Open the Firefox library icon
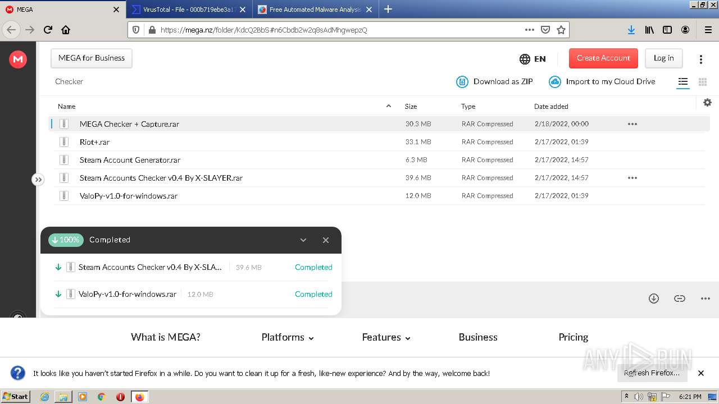 (649, 30)
